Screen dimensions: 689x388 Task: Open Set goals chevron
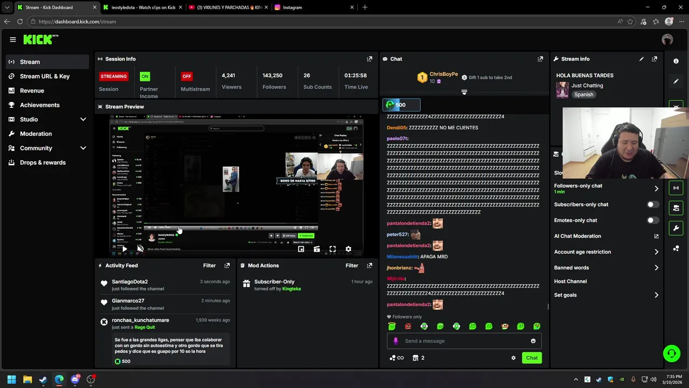tap(656, 295)
